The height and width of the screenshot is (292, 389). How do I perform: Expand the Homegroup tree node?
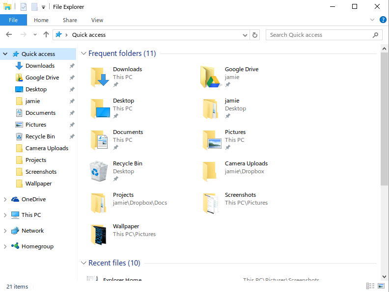[5, 246]
